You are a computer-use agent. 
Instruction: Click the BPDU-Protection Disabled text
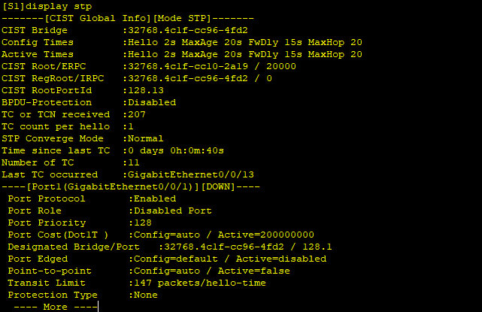[x=152, y=102]
